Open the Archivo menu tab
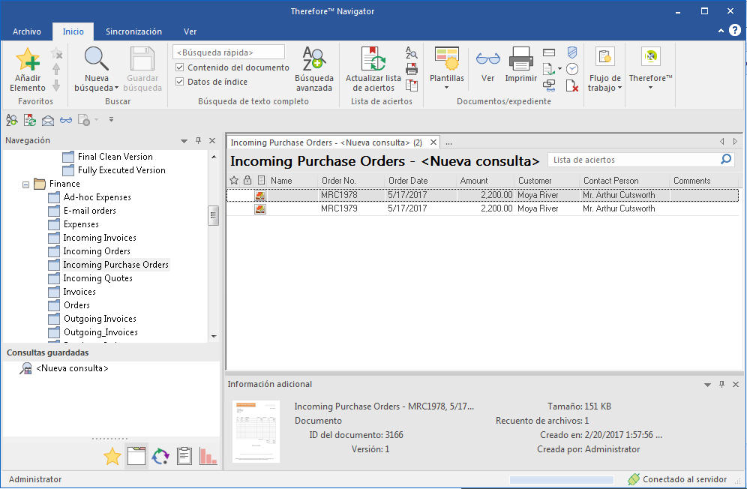The image size is (747, 489). tap(27, 31)
